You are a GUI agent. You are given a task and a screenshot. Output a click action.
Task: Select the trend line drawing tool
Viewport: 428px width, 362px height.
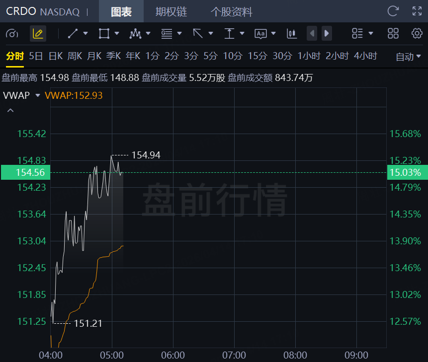point(73,34)
